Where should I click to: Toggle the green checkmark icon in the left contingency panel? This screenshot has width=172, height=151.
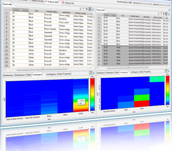(x=91, y=73)
